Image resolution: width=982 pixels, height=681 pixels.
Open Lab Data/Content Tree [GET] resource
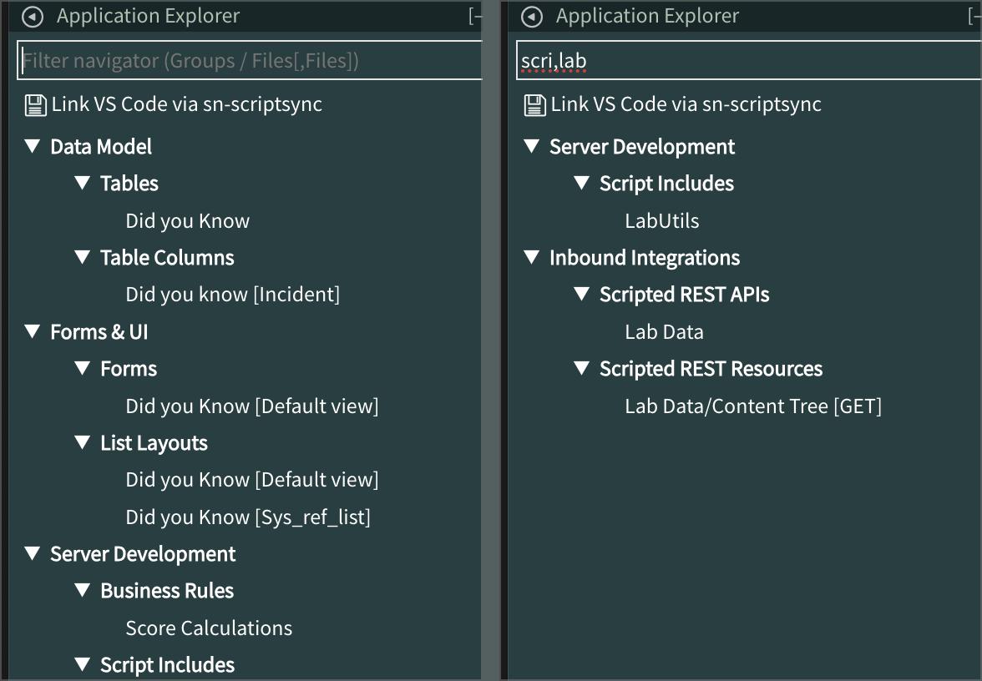(x=754, y=406)
